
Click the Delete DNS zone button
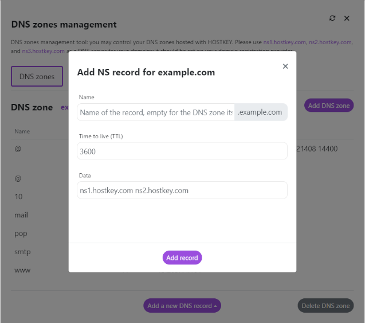click(x=325, y=306)
